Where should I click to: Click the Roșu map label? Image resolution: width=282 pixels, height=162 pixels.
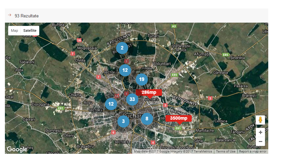click(x=88, y=103)
